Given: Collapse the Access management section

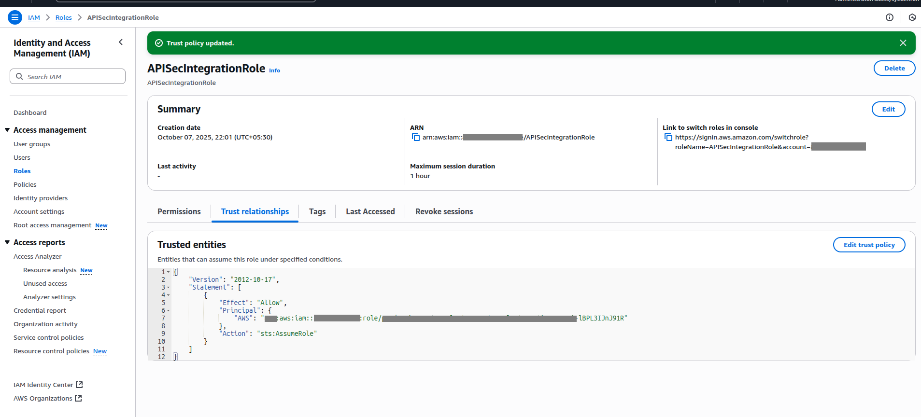Looking at the screenshot, I should point(7,130).
